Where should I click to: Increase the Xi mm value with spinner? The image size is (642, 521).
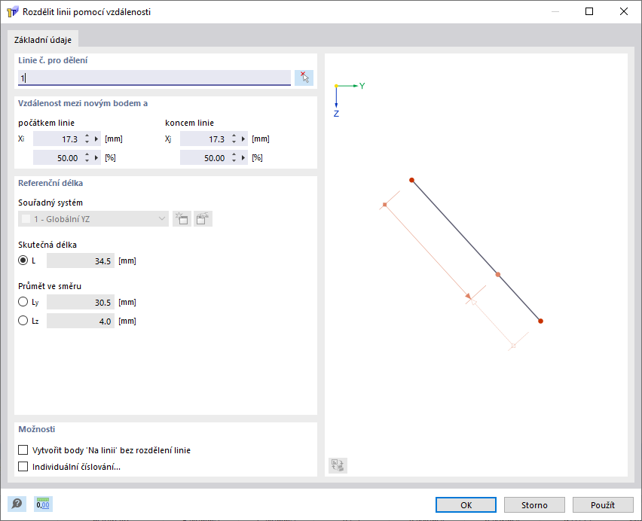[x=87, y=136]
